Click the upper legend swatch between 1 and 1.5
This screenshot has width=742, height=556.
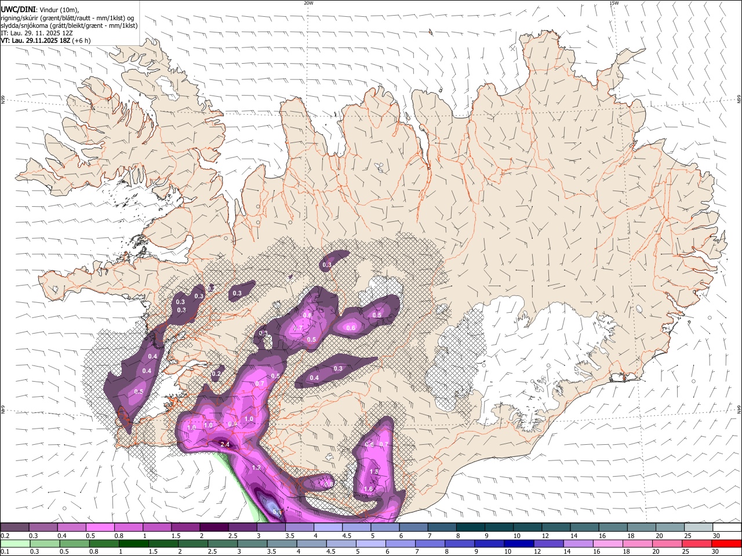pyautogui.click(x=157, y=528)
